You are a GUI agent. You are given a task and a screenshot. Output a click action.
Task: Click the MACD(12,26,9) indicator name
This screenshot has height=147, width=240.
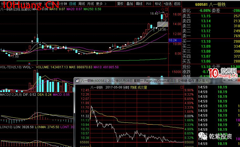(x=11, y=95)
